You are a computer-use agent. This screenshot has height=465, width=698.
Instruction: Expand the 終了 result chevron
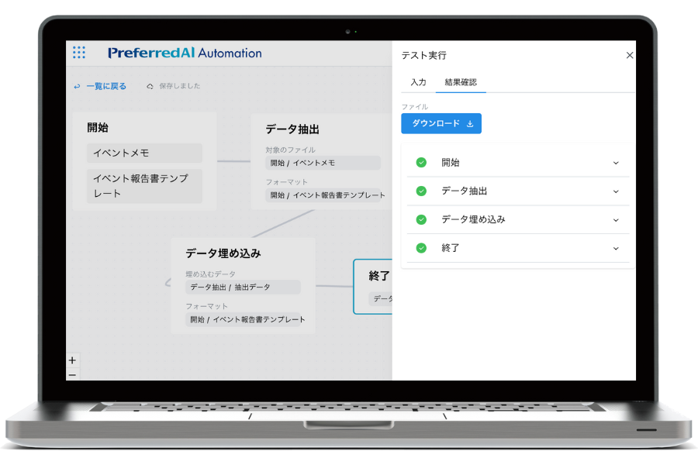point(616,249)
